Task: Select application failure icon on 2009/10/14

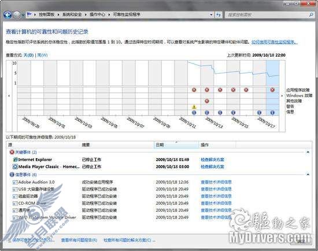Action: (x=220, y=89)
